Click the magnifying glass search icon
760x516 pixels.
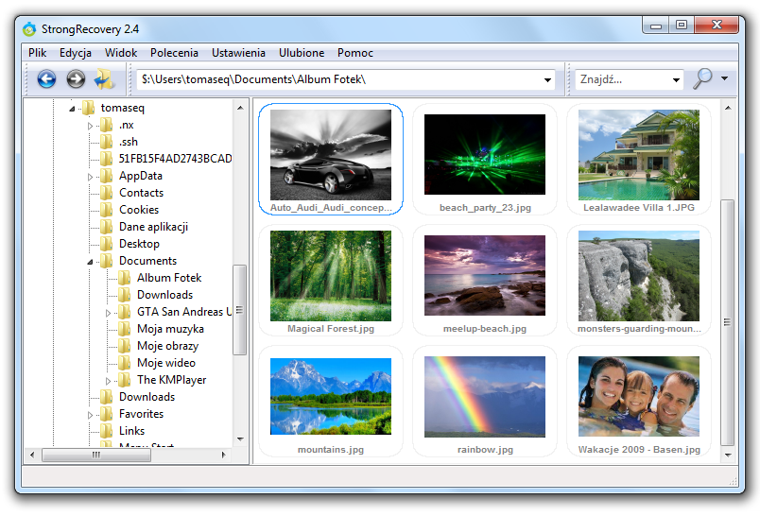(701, 79)
